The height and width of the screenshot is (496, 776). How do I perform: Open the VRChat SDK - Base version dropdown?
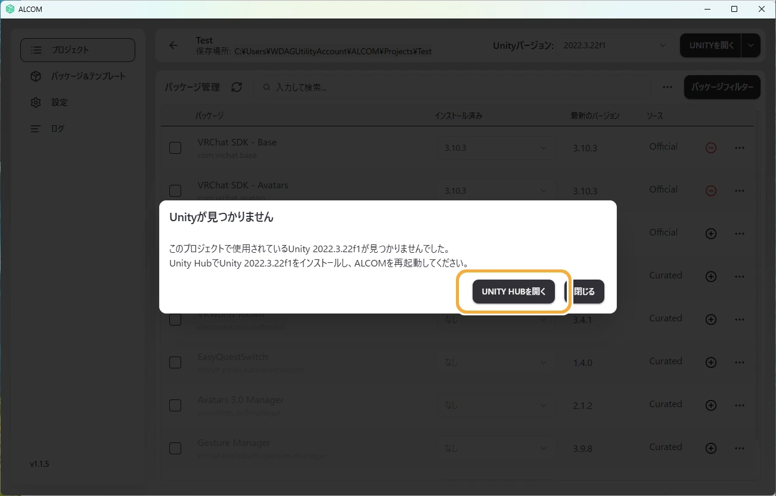(495, 148)
